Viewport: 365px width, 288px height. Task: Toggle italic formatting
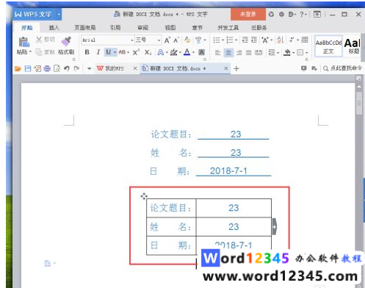98,52
